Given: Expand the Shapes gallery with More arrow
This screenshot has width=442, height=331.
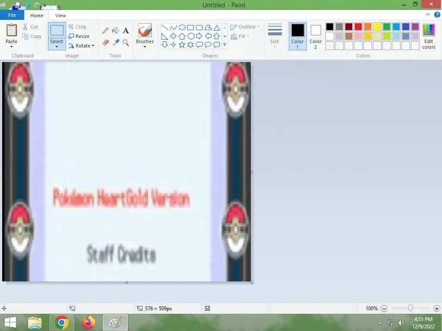Looking at the screenshot, I should point(224,44).
